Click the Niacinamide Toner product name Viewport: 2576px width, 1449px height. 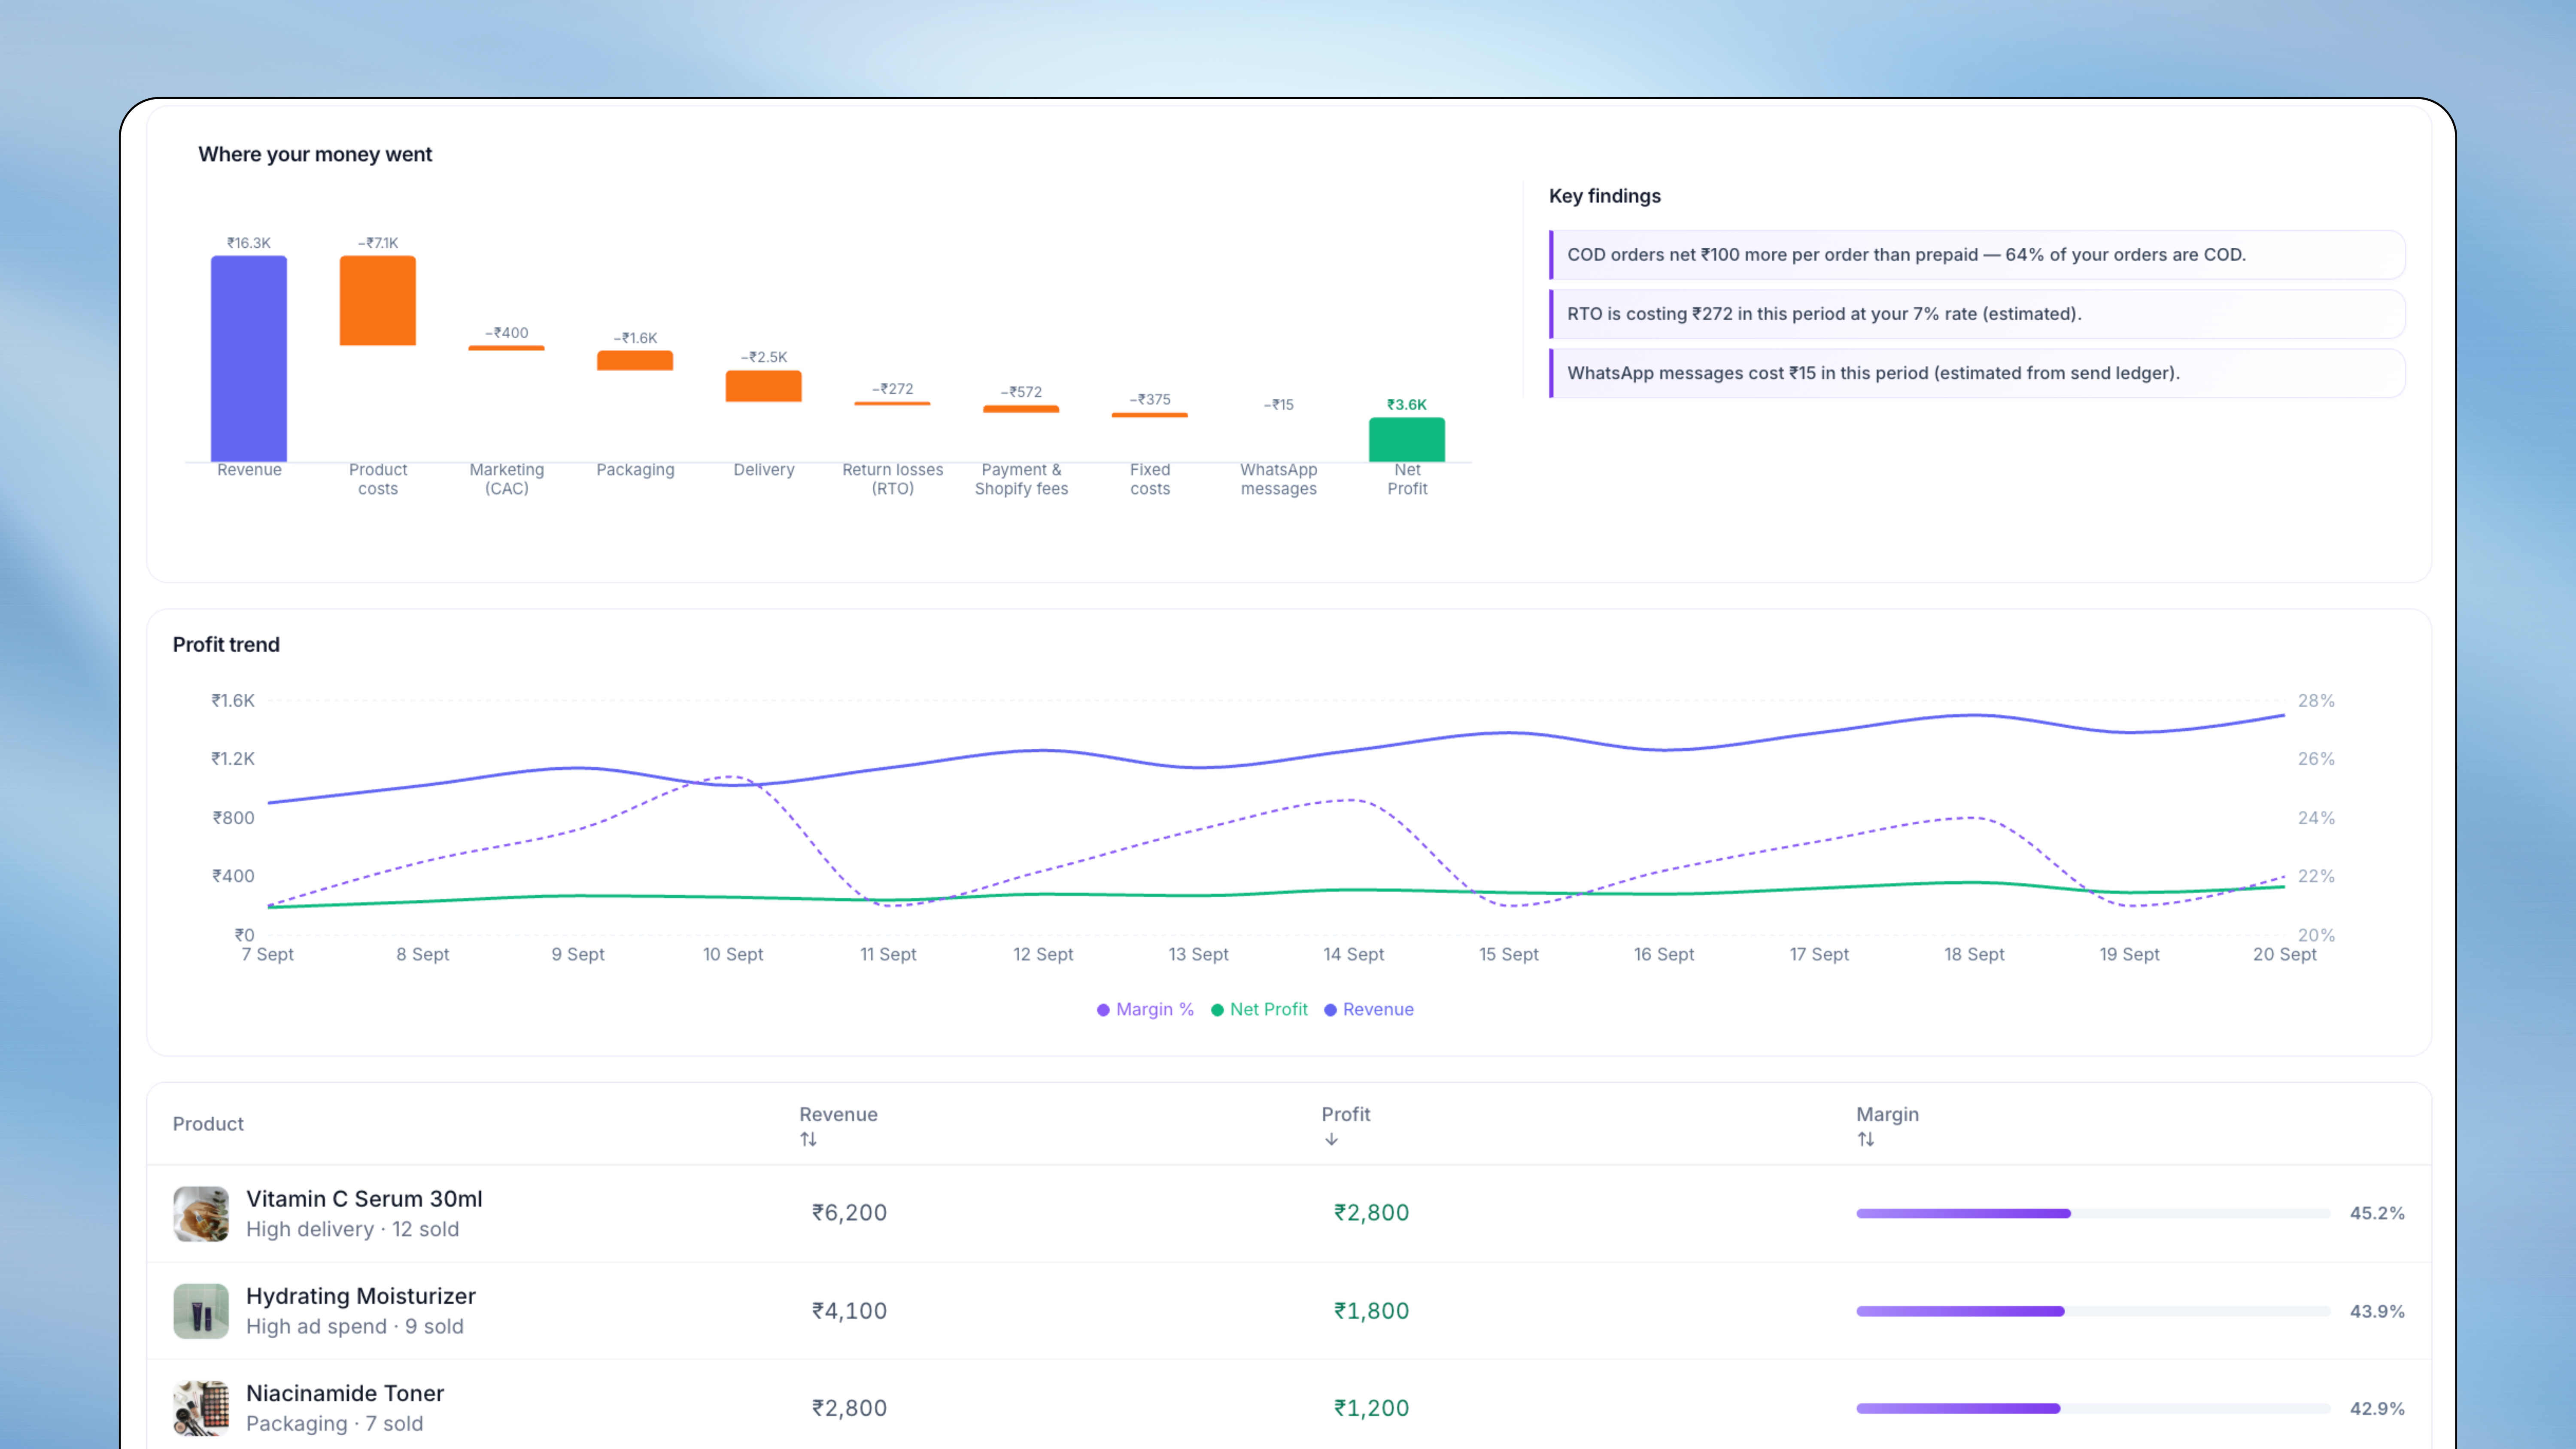pyautogui.click(x=345, y=1393)
